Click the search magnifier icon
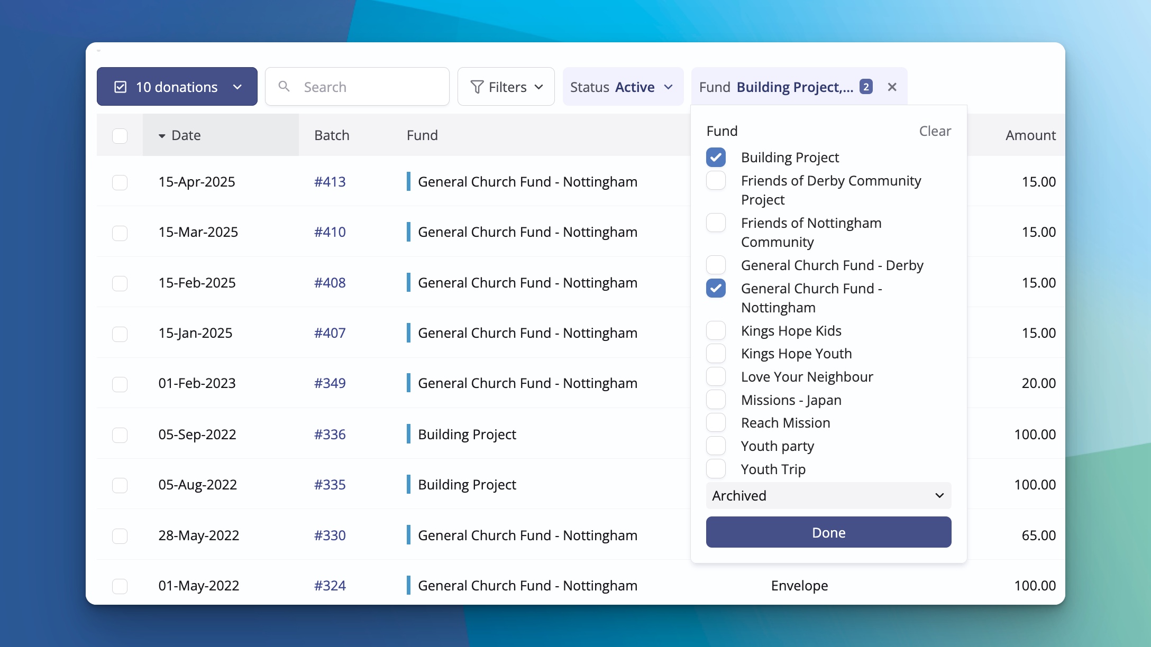Screen dimensions: 1151x647 284,86
